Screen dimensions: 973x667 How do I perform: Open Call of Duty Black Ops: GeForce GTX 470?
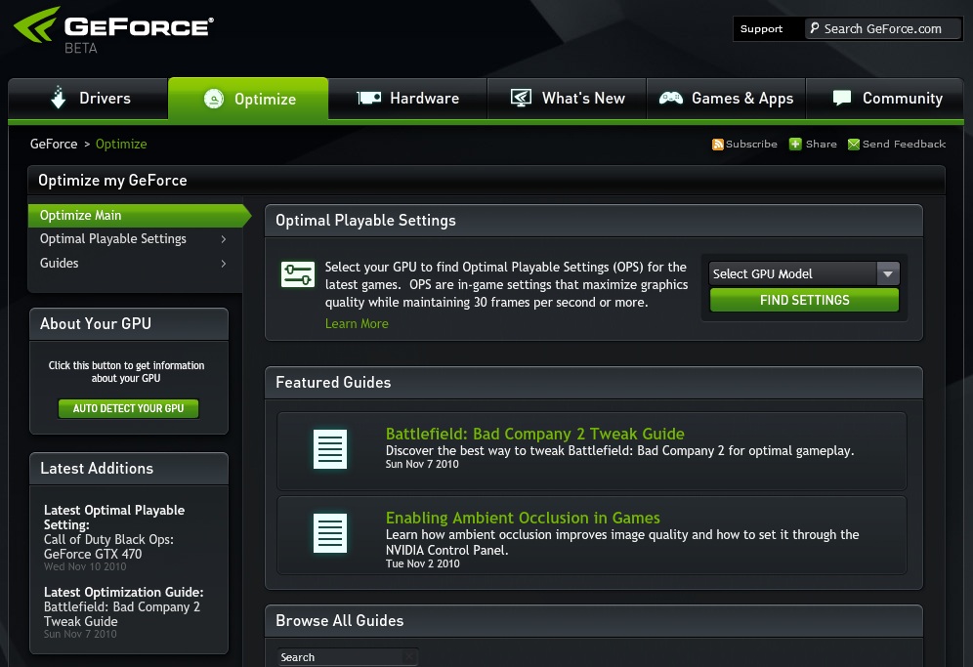tap(108, 547)
